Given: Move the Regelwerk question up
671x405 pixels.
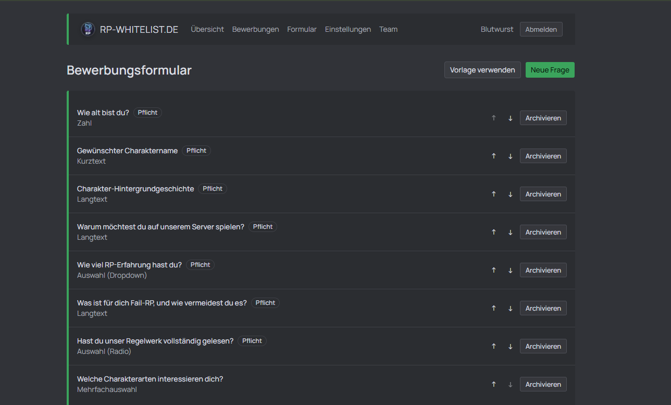Looking at the screenshot, I should [494, 346].
